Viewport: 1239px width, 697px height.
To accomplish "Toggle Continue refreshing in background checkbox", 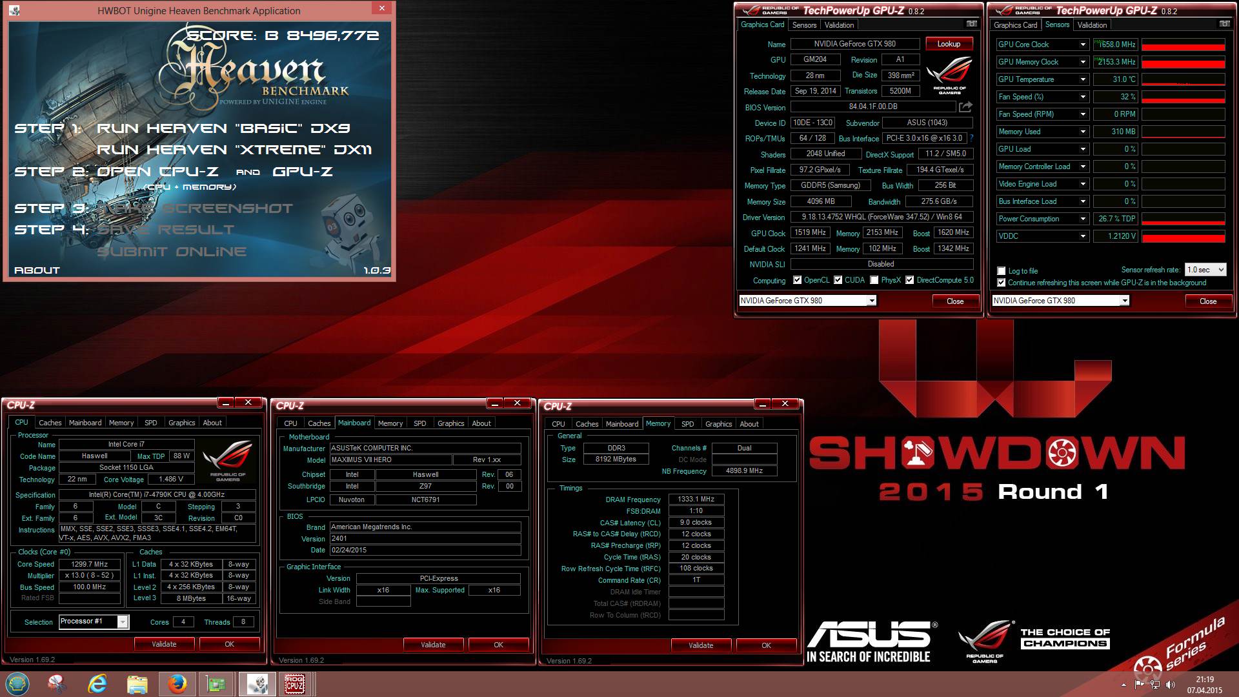I will click(1001, 283).
